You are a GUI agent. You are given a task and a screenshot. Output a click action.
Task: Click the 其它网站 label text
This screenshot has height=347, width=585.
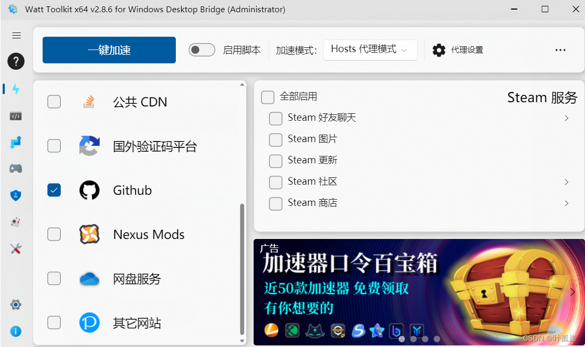click(x=137, y=323)
